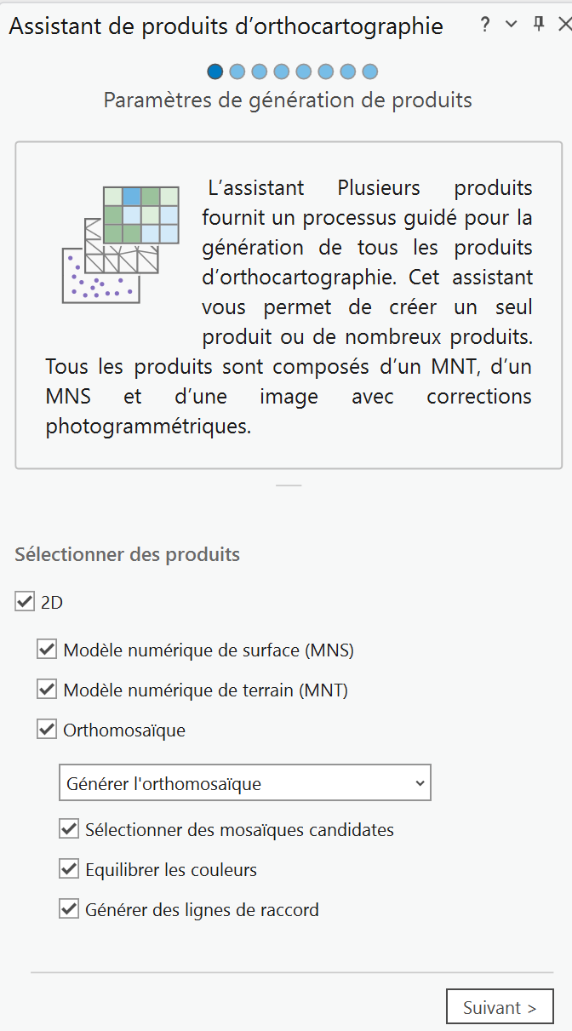Toggle Générer des lignes de raccord
Screen dimensions: 572x1031
point(69,909)
